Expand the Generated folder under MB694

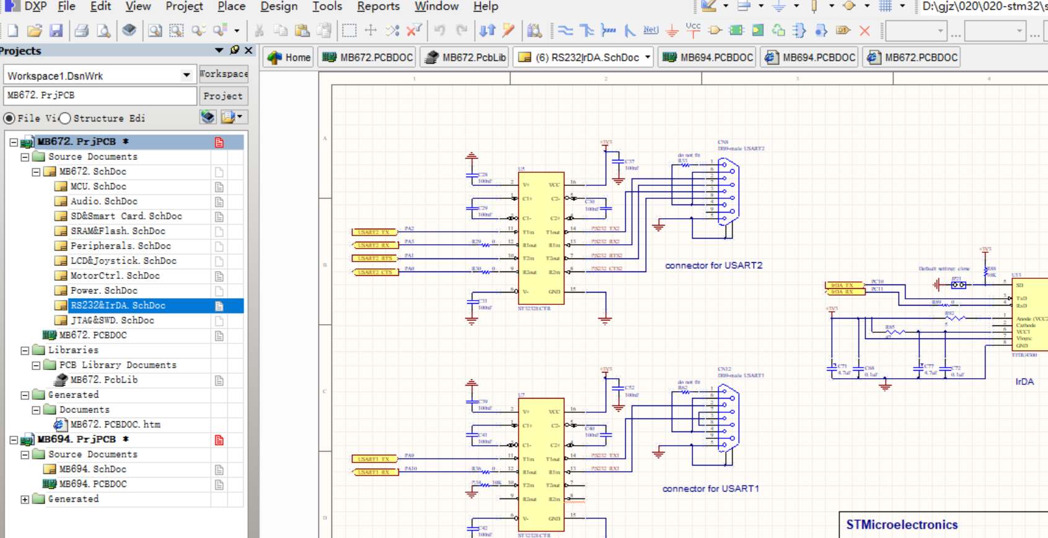point(25,499)
